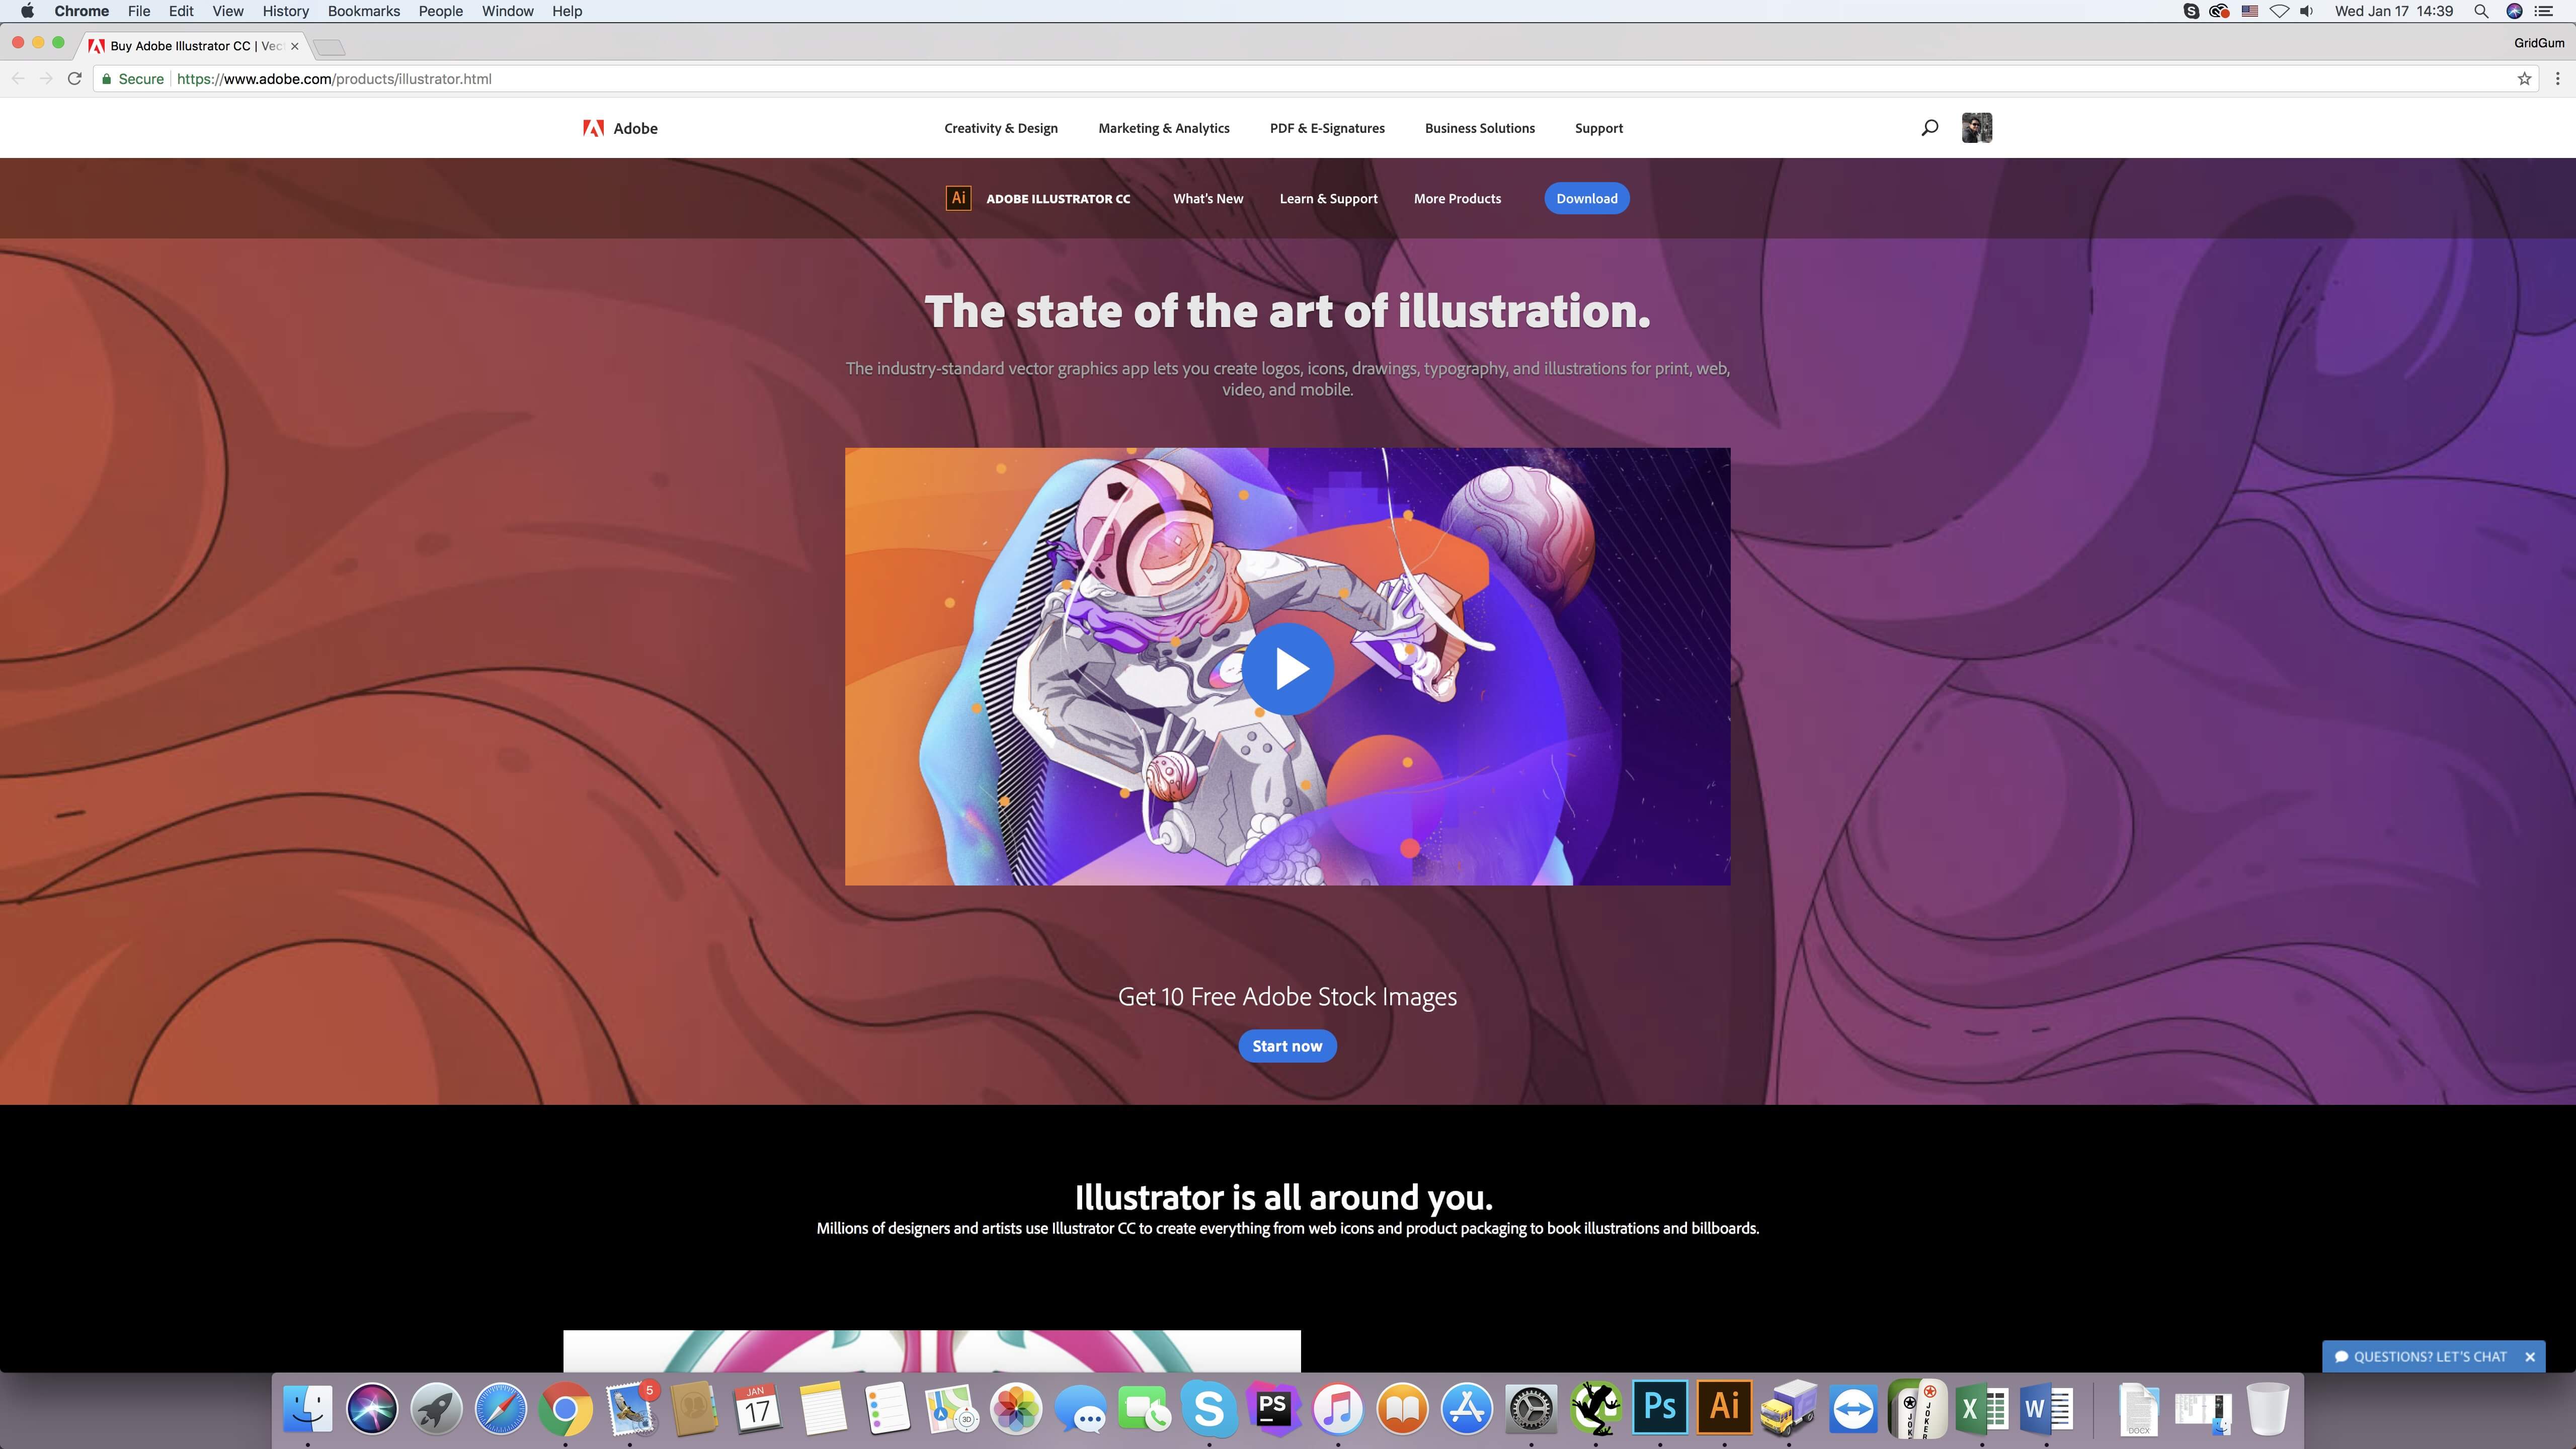Click Skype status icon in menu bar
The height and width of the screenshot is (1449, 2576).
pyautogui.click(x=2191, y=11)
